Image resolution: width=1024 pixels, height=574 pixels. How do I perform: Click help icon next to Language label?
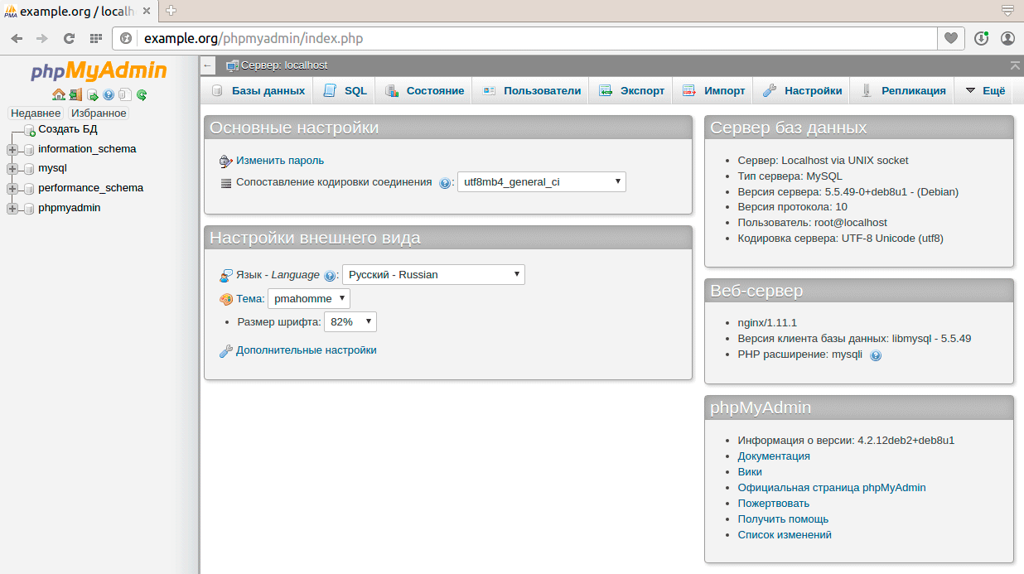click(x=330, y=276)
